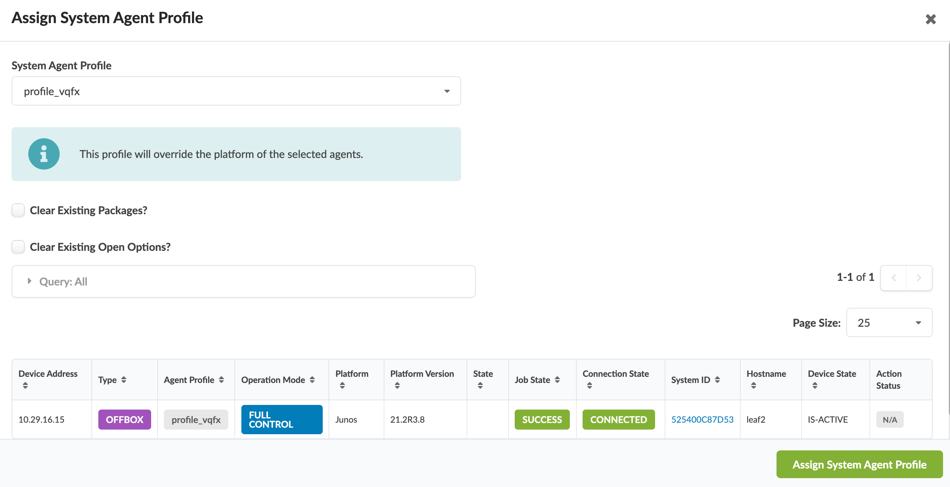
Task: Enable Clear Existing Packages checkbox
Action: pos(18,210)
